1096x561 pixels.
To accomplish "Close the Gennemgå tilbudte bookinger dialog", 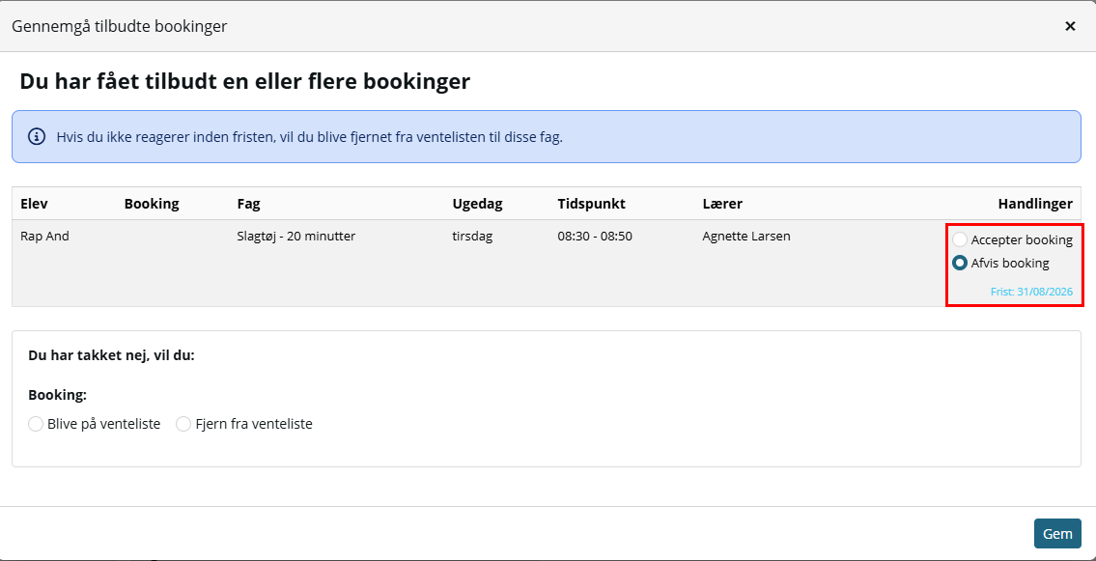I will [x=1069, y=26].
